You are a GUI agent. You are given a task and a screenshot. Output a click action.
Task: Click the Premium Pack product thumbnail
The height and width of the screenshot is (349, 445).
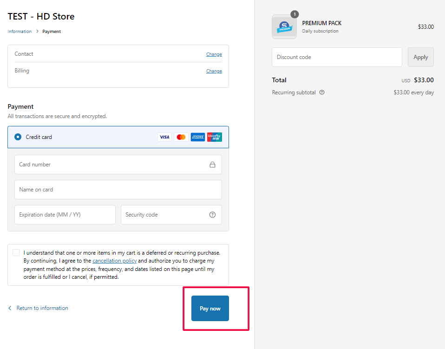(284, 27)
